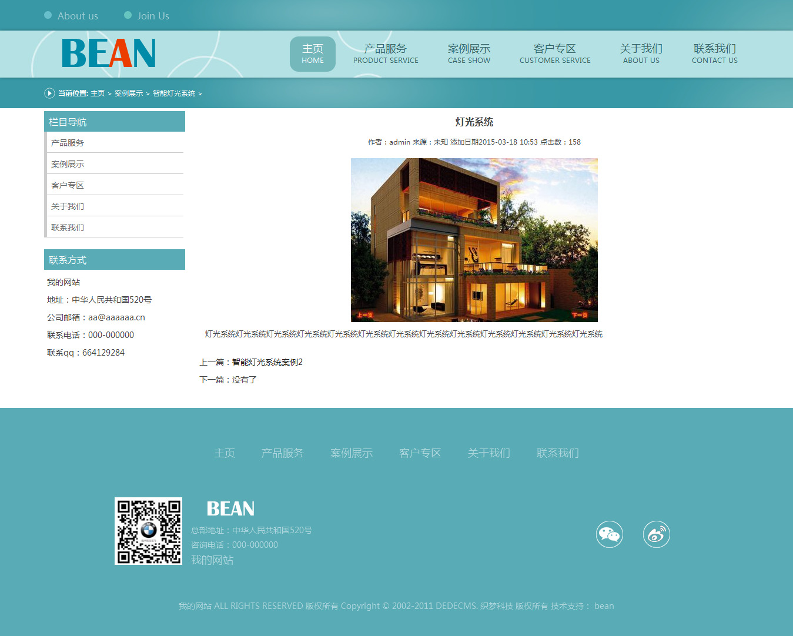Screen dimensions: 793x636
Task: Select 客户专区 in sidebar 栏目导航
Action: pos(68,185)
